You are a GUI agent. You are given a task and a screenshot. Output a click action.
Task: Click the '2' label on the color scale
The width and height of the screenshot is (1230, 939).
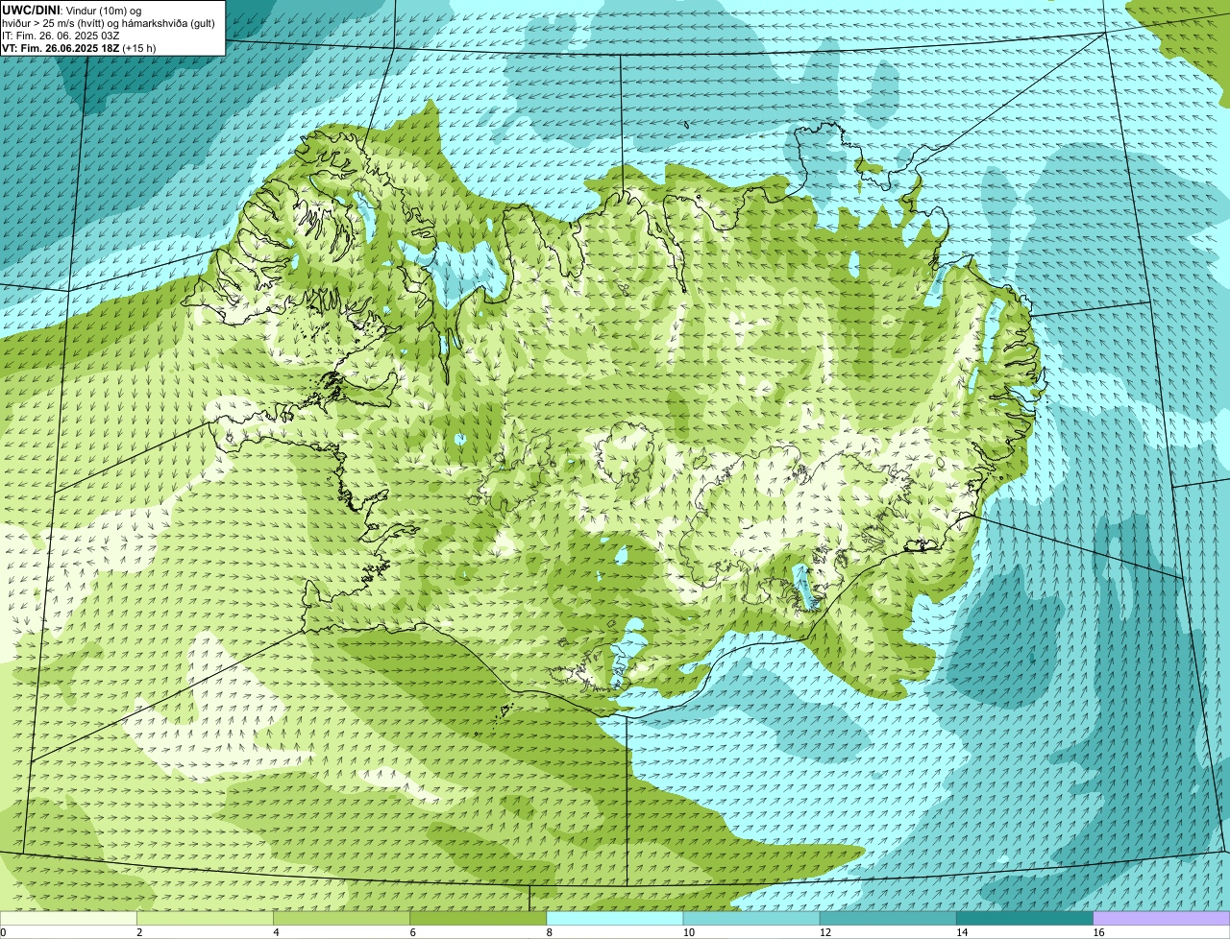tap(139, 932)
